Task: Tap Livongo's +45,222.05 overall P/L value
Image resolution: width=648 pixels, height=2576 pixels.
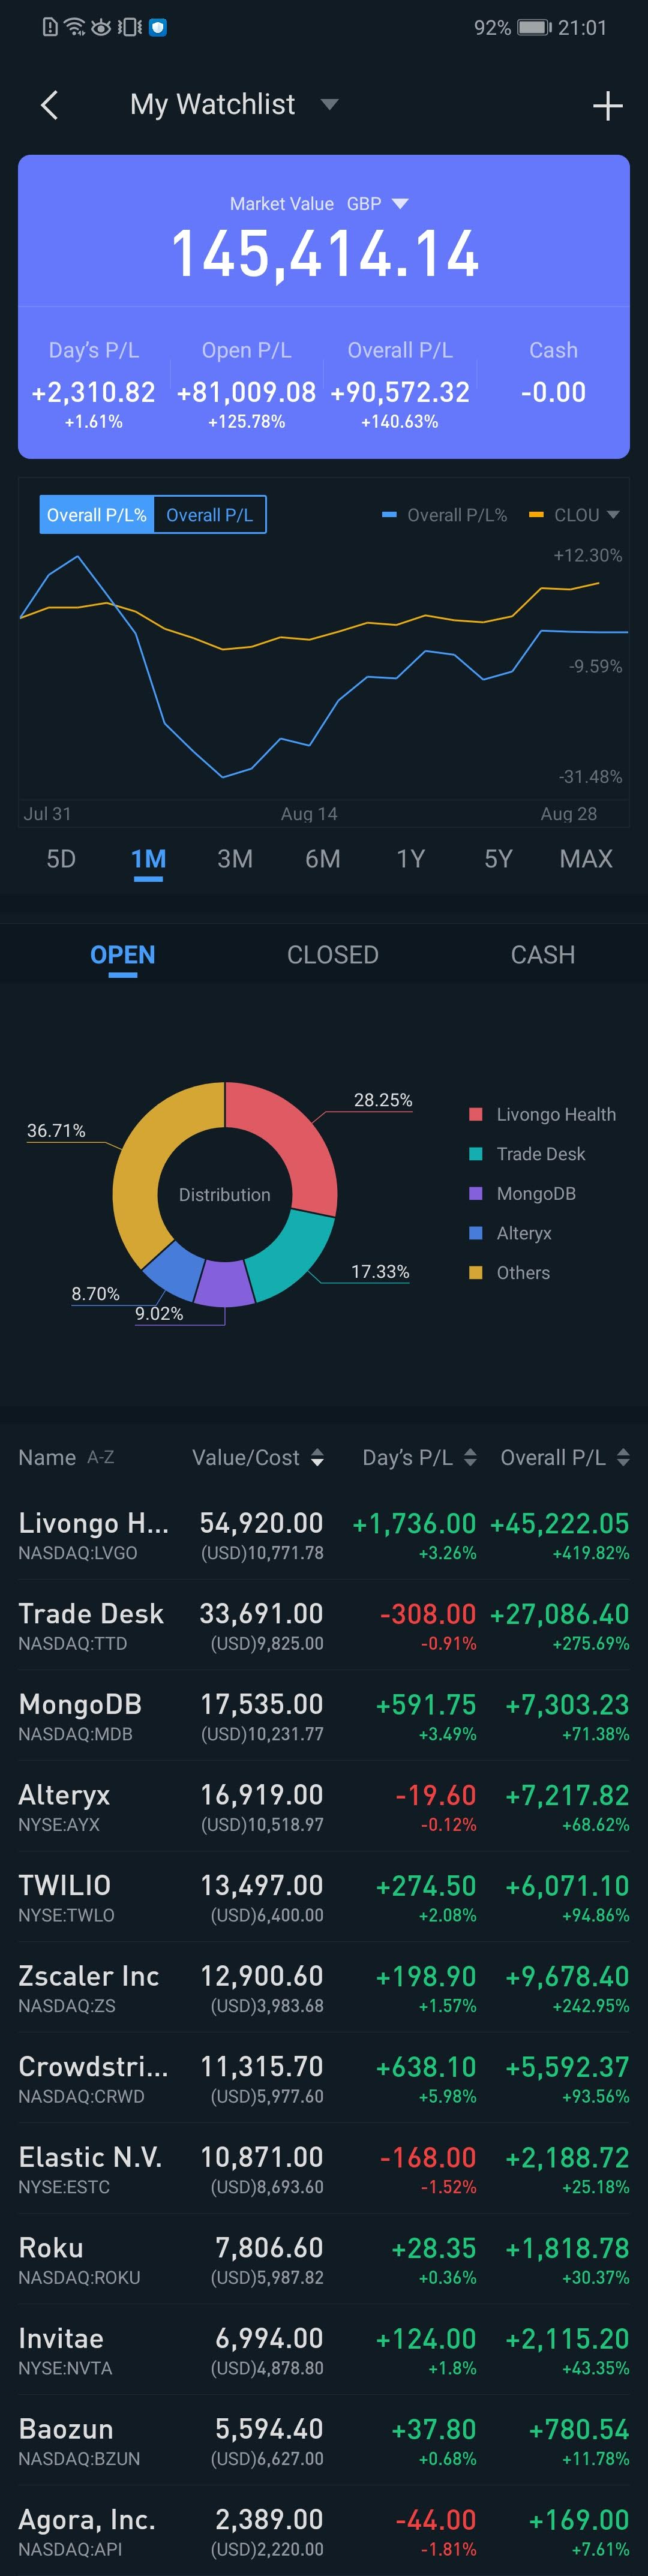Action: click(559, 1523)
